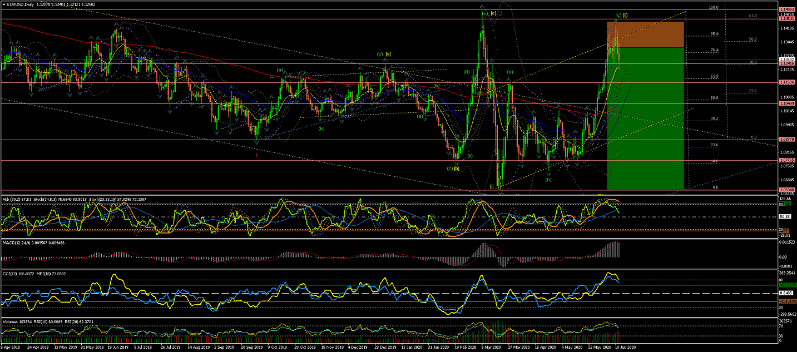
Task: Select the '[i]' wave label at March 2020 low
Action: click(492, 186)
